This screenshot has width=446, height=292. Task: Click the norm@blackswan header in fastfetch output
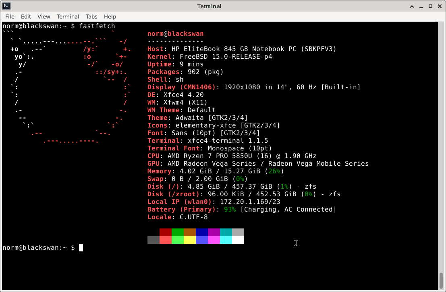coord(175,34)
